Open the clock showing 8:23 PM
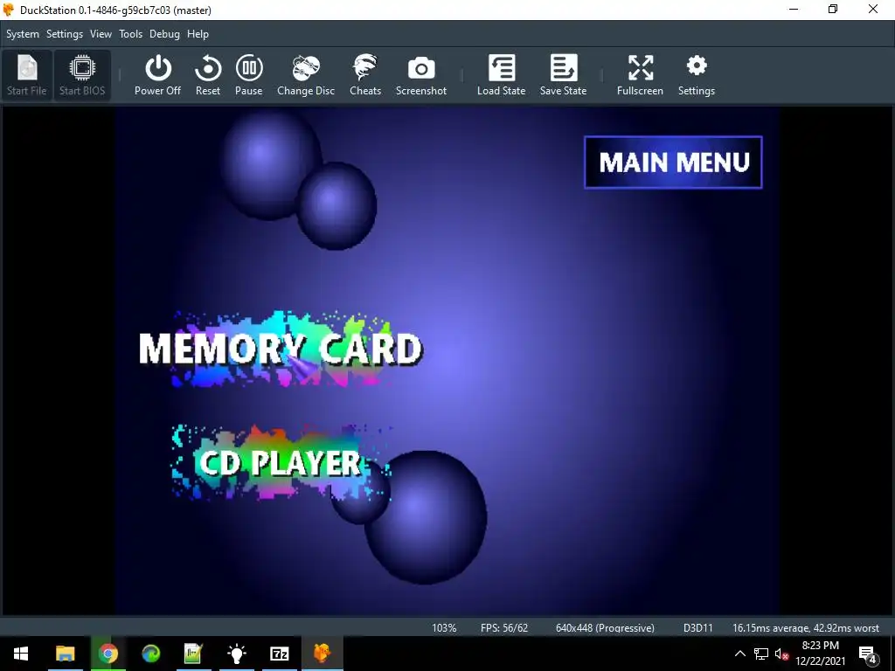Screen dimensions: 895x671 (820, 654)
